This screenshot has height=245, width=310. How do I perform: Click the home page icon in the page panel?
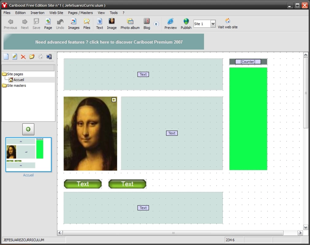tap(40, 57)
